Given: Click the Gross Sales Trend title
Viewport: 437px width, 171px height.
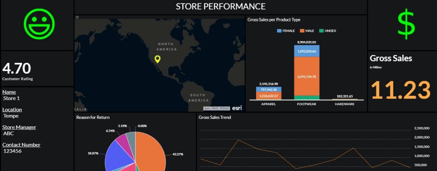Looking at the screenshot, I should (215, 118).
